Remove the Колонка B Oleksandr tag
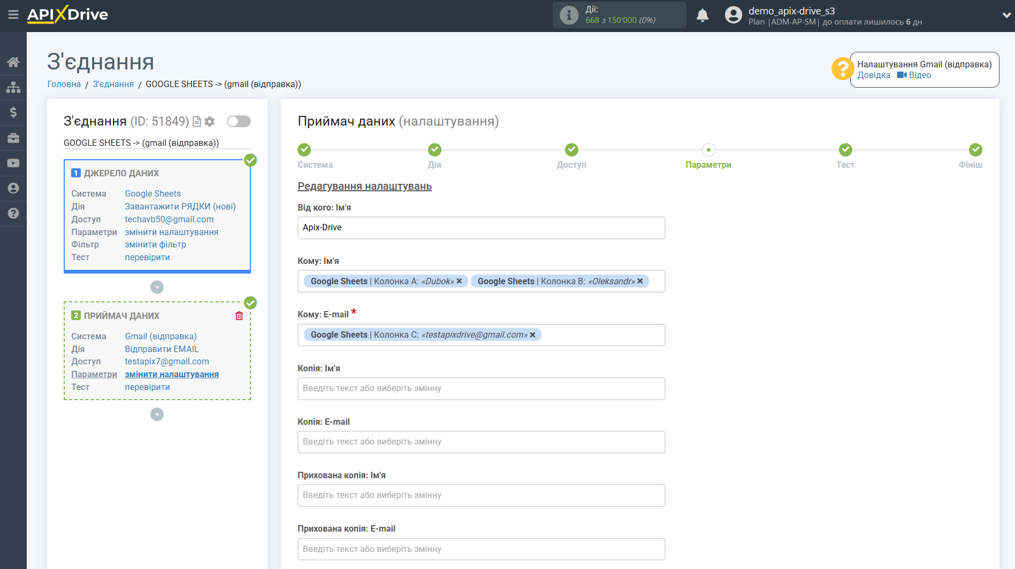Image resolution: width=1015 pixels, height=569 pixels. click(x=640, y=281)
